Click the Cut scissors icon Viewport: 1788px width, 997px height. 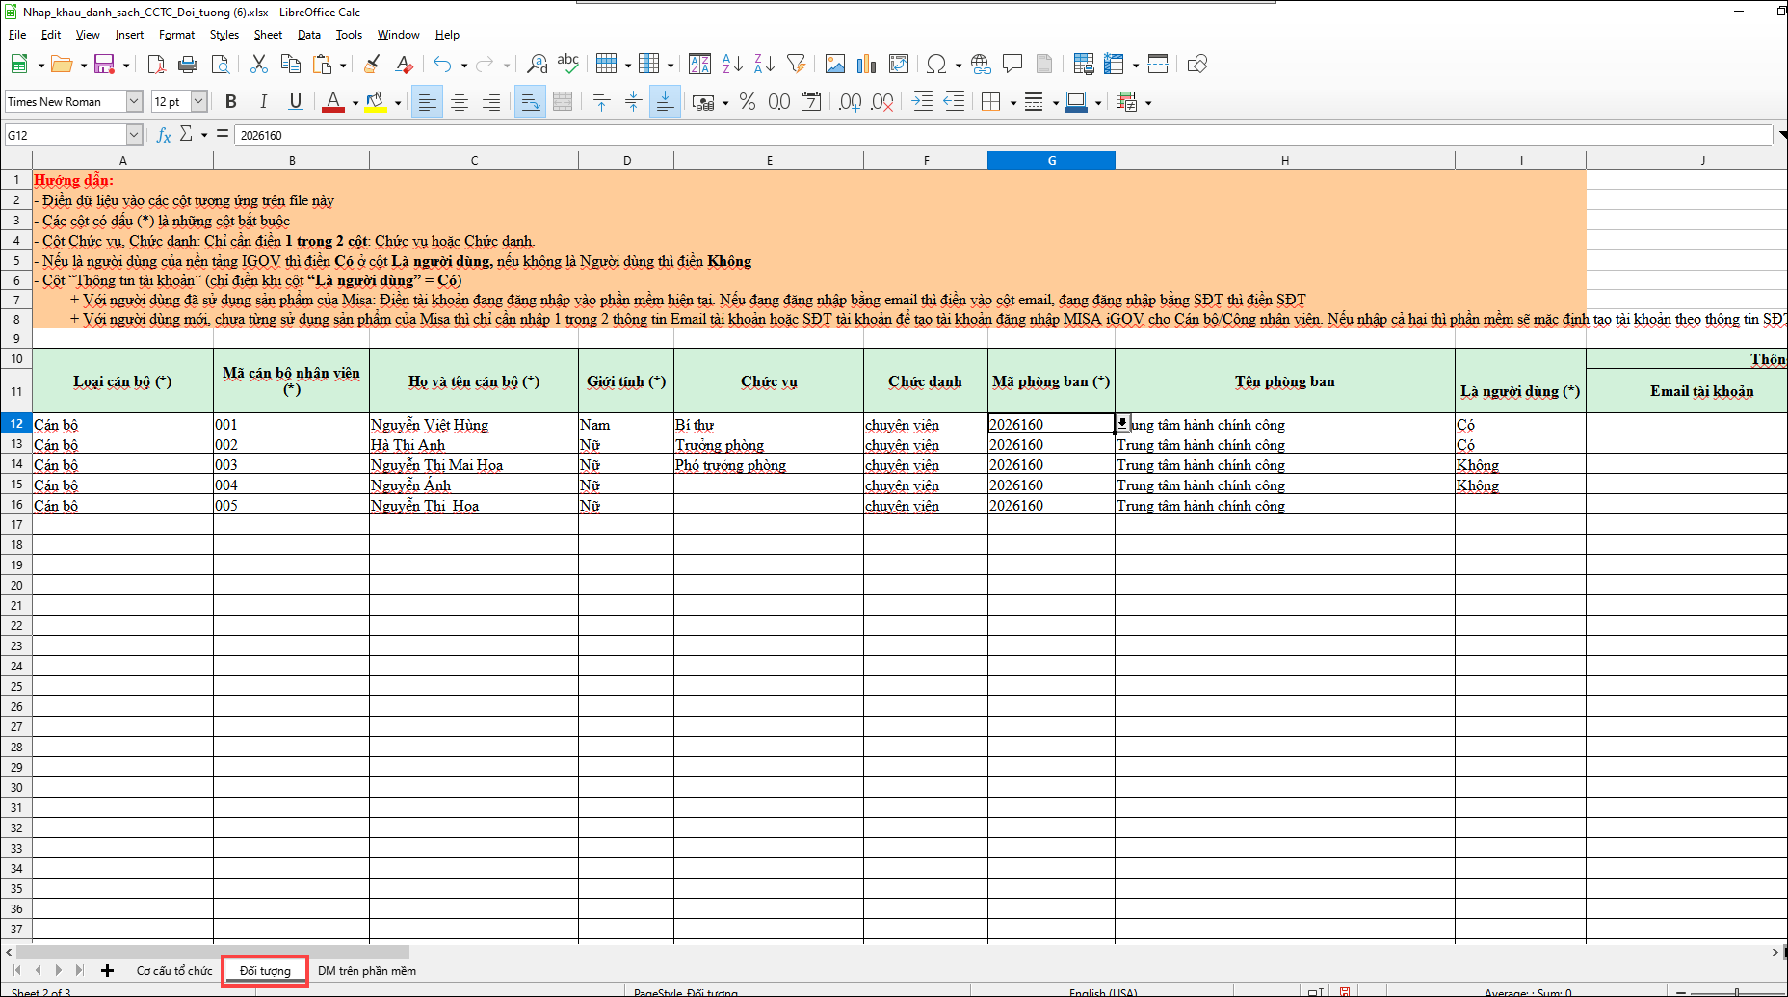coord(258,65)
